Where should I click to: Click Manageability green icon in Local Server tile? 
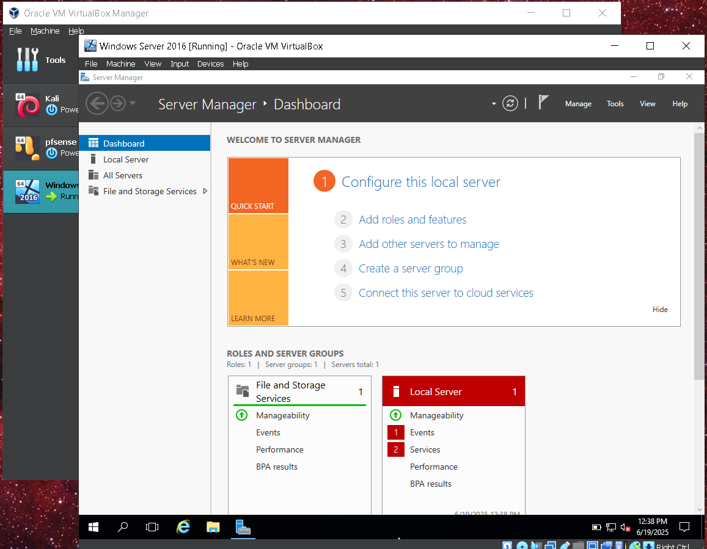pos(395,415)
